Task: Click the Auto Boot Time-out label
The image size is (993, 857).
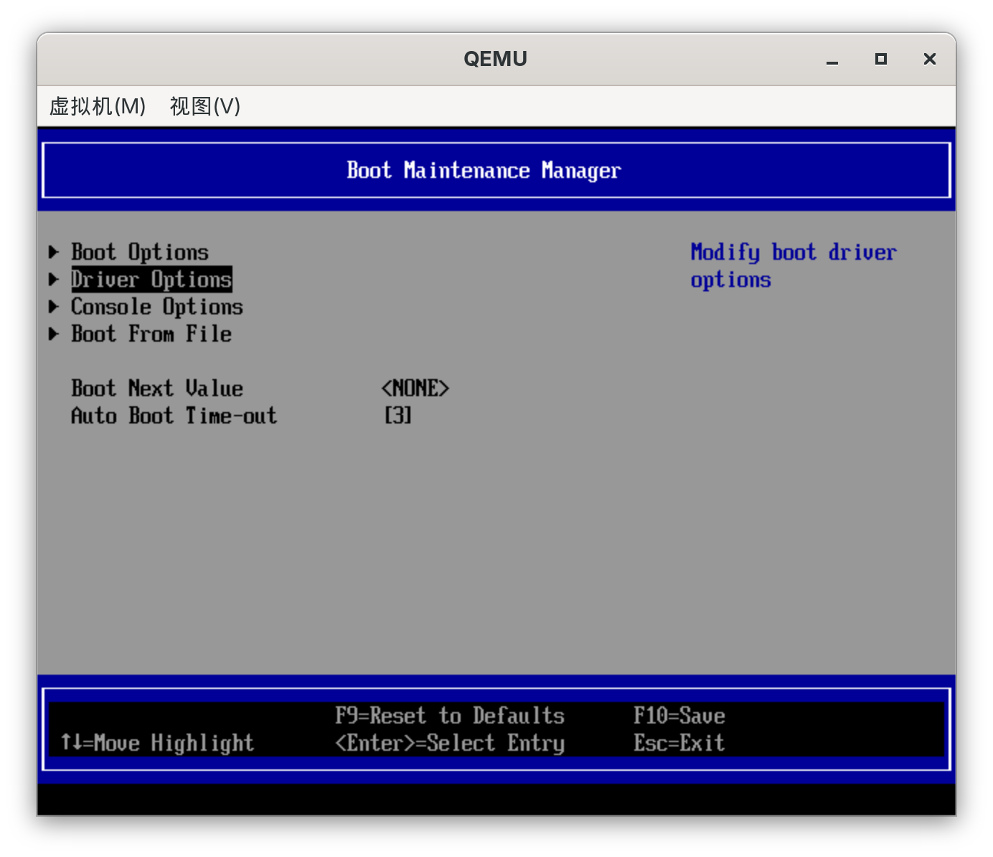Action: tap(174, 416)
